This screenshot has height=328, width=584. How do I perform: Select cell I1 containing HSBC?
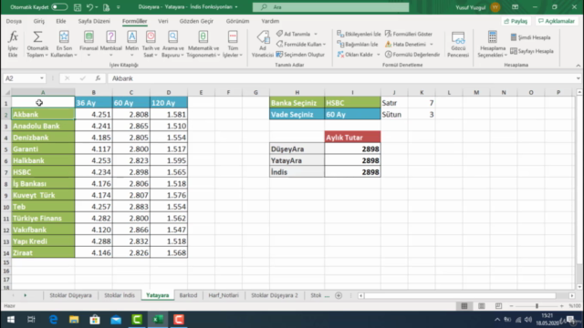click(x=352, y=103)
